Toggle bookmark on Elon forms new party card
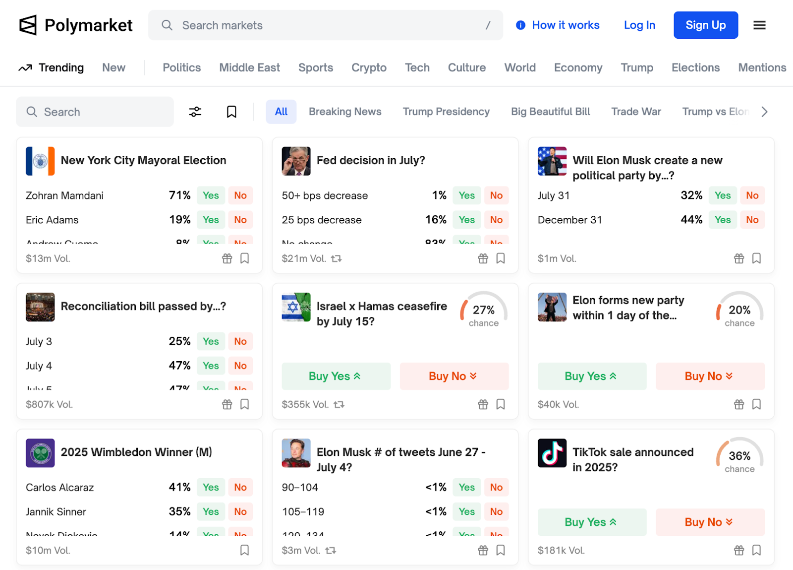Screen dimensions: 793x570 click(756, 404)
